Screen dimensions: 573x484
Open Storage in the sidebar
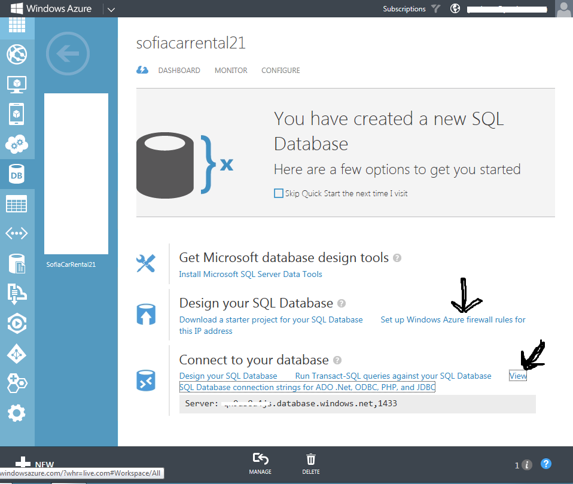[17, 204]
